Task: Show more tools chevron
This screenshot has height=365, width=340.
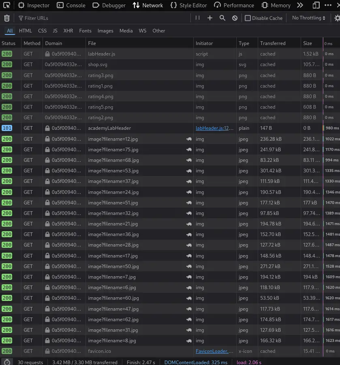Action: pos(300,5)
